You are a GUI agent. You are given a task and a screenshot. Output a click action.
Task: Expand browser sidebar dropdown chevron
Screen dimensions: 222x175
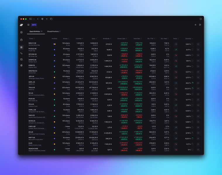[34, 19]
